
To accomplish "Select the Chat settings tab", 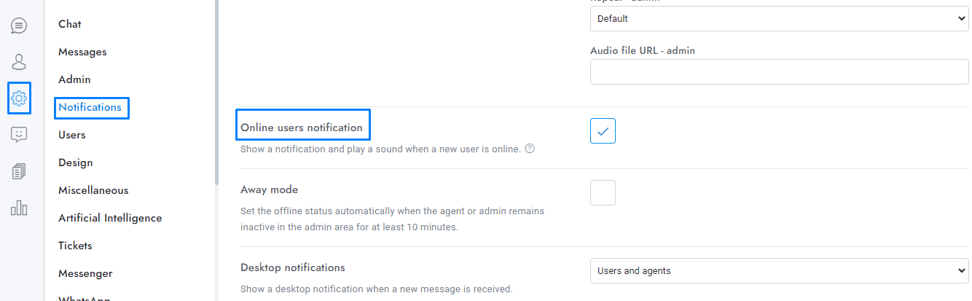I will pos(70,24).
